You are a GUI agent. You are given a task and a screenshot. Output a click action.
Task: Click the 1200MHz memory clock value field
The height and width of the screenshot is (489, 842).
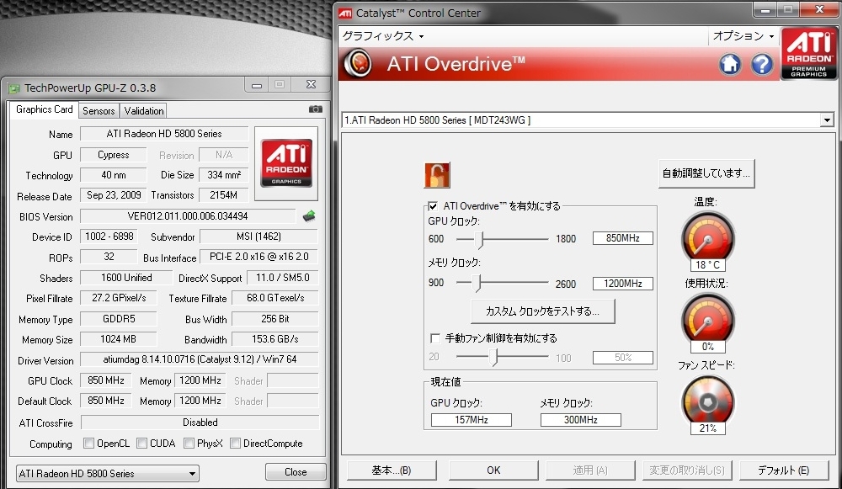623,284
